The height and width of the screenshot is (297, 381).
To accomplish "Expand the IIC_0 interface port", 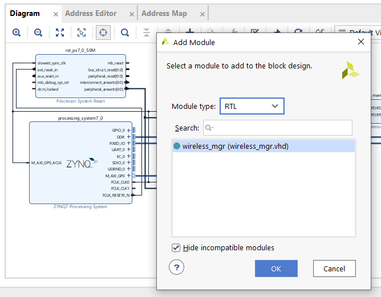I will click(x=129, y=156).
